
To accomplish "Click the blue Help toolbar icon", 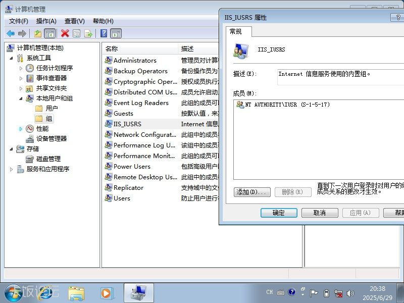I will point(104,33).
